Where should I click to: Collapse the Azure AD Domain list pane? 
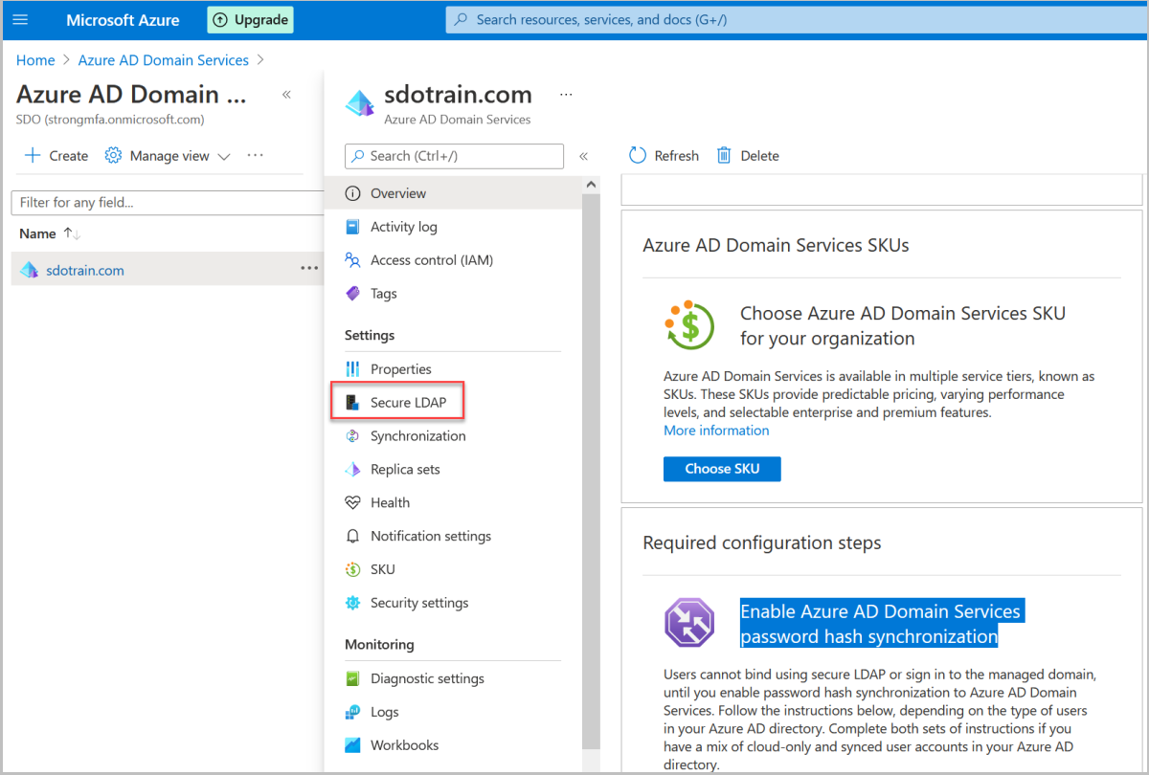[286, 95]
